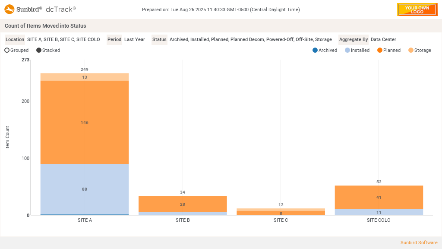Click the Sunbird Software footer link

pos(419,243)
